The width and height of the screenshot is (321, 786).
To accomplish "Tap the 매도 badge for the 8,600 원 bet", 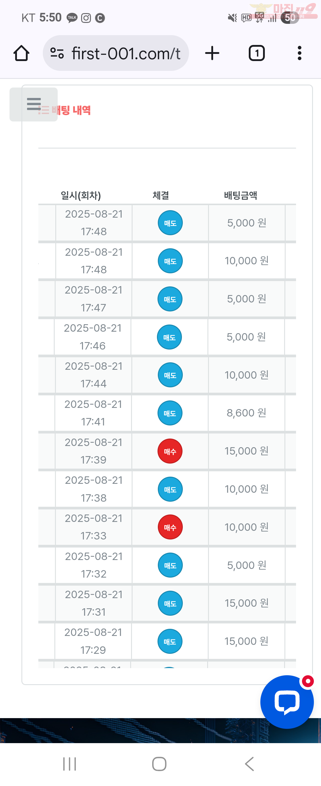I will tap(170, 413).
